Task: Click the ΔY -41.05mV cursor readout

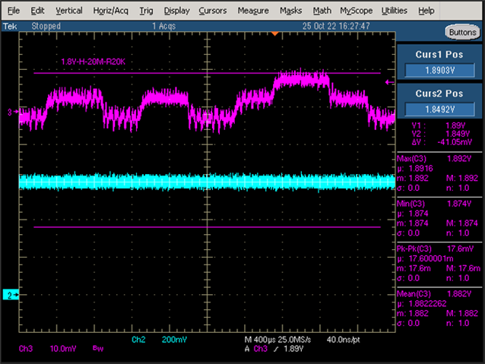Action: click(x=442, y=142)
